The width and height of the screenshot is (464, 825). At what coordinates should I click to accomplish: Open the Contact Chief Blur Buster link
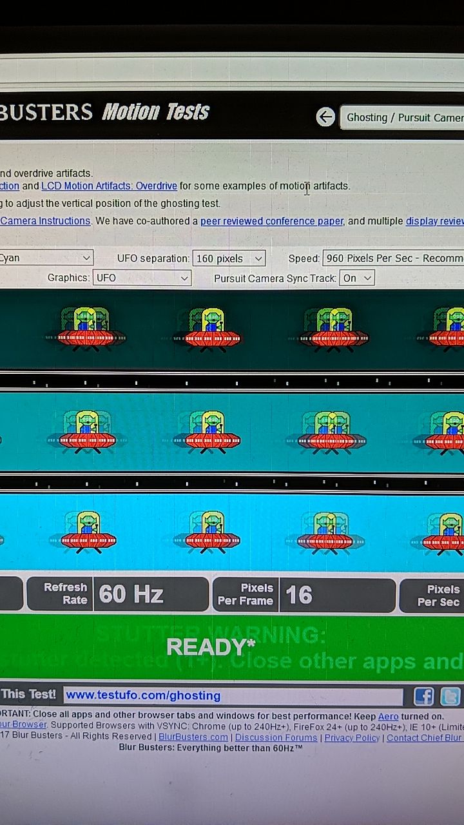pyautogui.click(x=425, y=737)
